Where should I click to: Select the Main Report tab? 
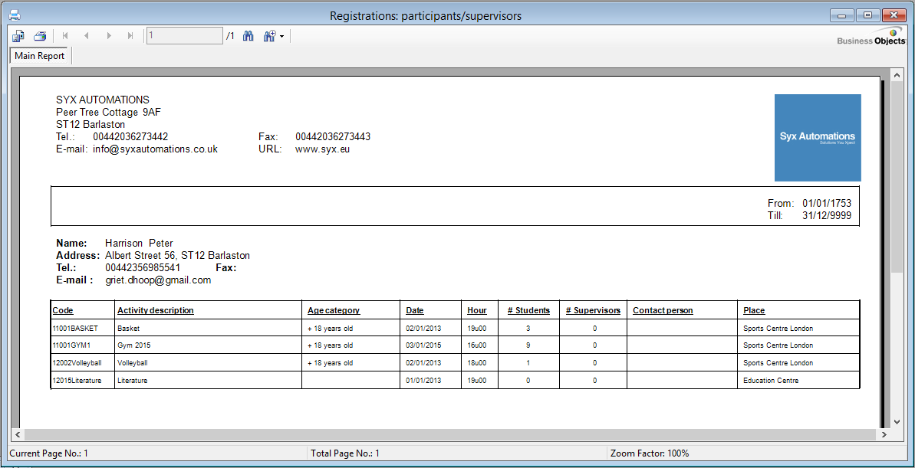(40, 56)
